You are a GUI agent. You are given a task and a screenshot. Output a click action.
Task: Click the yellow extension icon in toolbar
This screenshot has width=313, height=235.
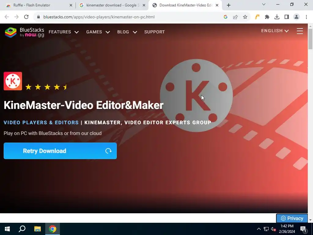[x=257, y=17]
